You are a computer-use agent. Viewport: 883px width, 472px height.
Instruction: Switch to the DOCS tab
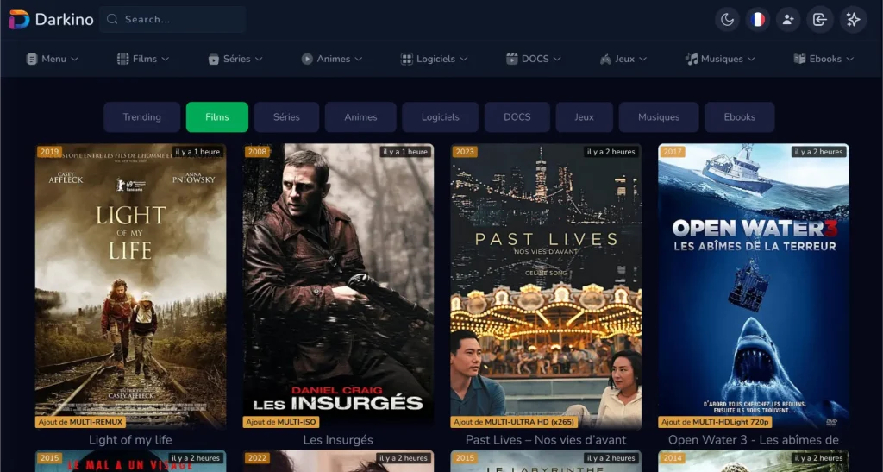pyautogui.click(x=517, y=117)
